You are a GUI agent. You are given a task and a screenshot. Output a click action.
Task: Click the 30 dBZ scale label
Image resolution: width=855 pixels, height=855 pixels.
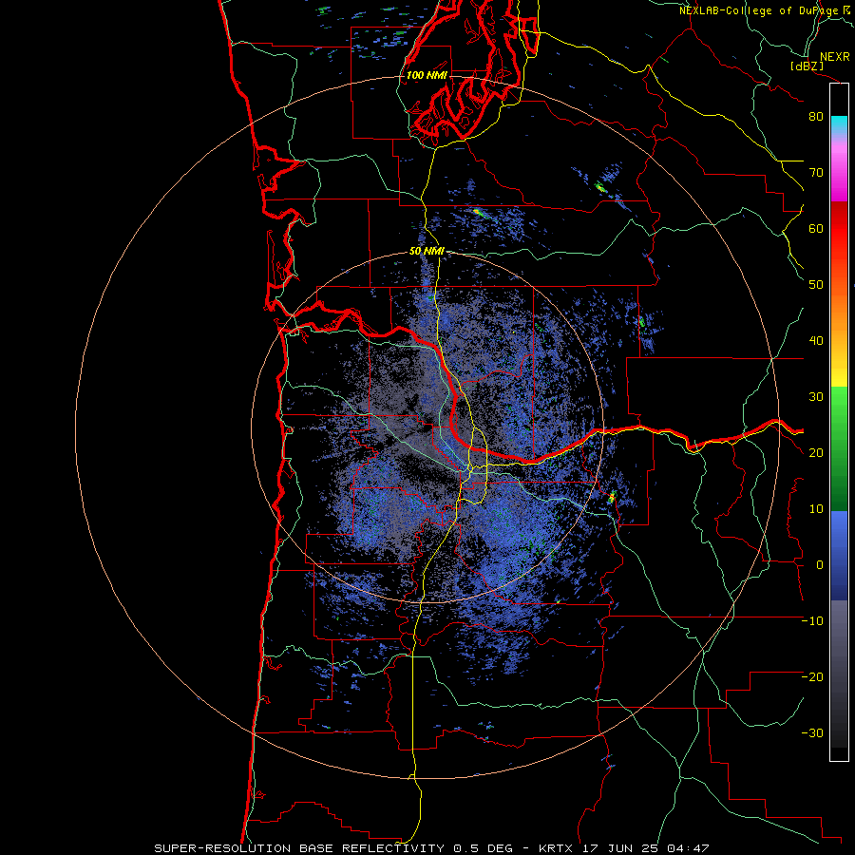pyautogui.click(x=816, y=397)
